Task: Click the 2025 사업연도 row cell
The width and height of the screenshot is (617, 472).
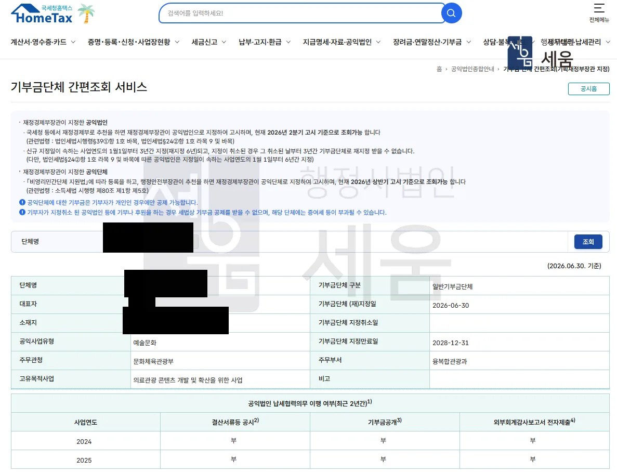Action: point(86,460)
